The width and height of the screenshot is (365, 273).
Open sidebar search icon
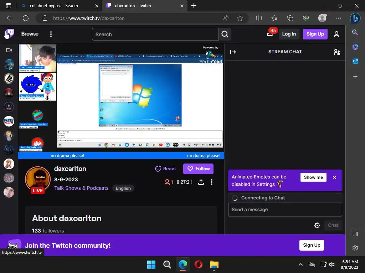[x=355, y=32]
